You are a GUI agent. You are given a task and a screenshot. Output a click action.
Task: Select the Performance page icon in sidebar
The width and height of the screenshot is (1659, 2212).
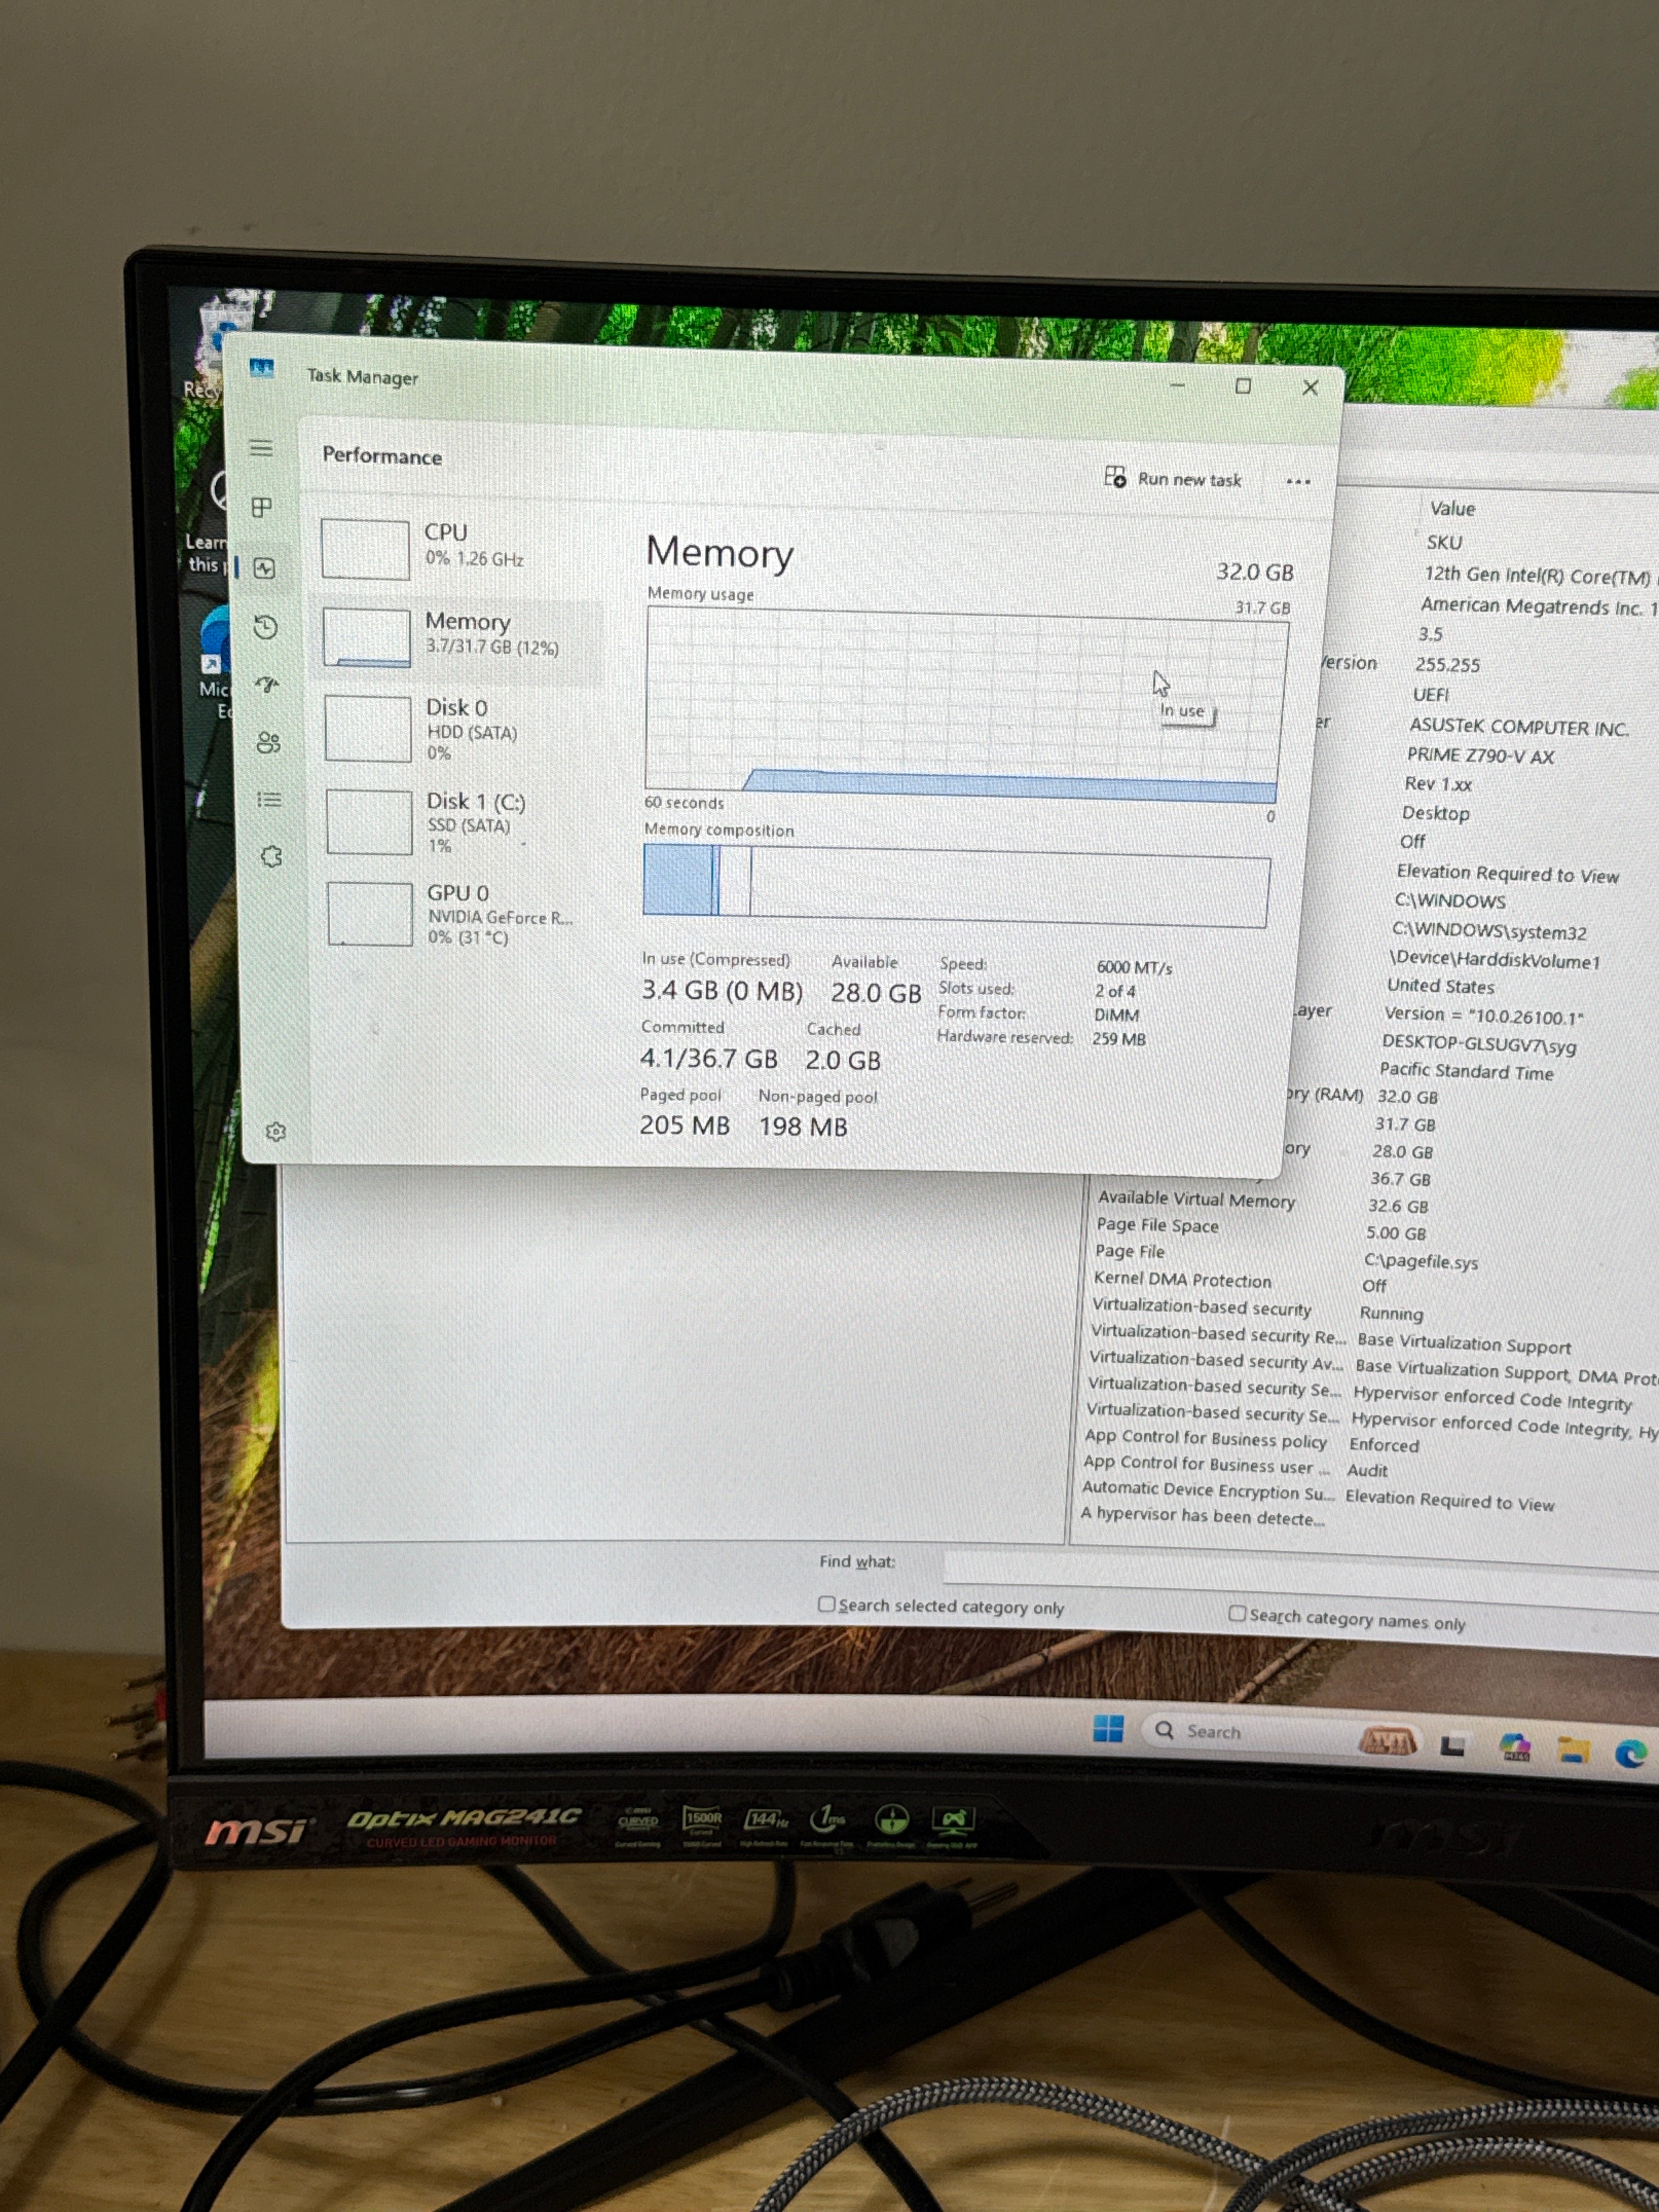click(264, 568)
